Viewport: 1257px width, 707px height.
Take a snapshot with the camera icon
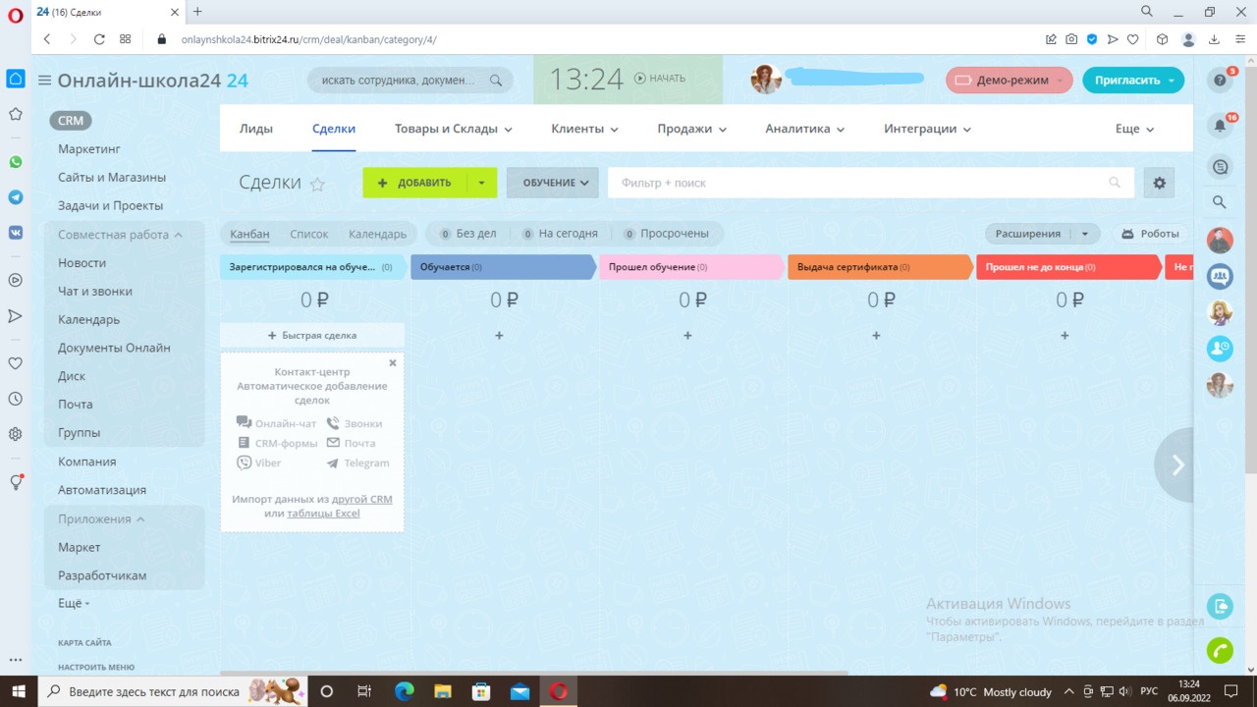(1071, 39)
